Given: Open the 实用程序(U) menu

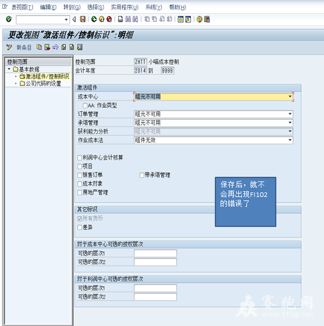Looking at the screenshot, I should tap(125, 7).
